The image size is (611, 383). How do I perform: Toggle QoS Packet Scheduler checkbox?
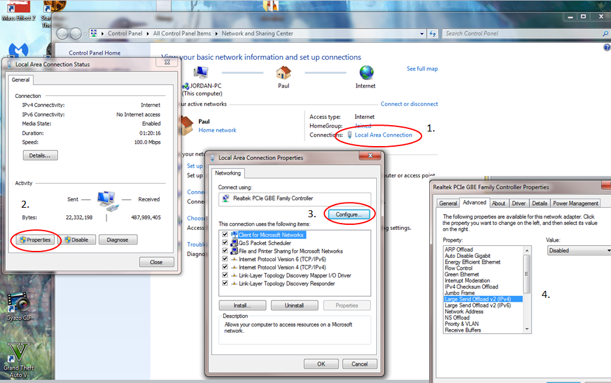tap(225, 243)
